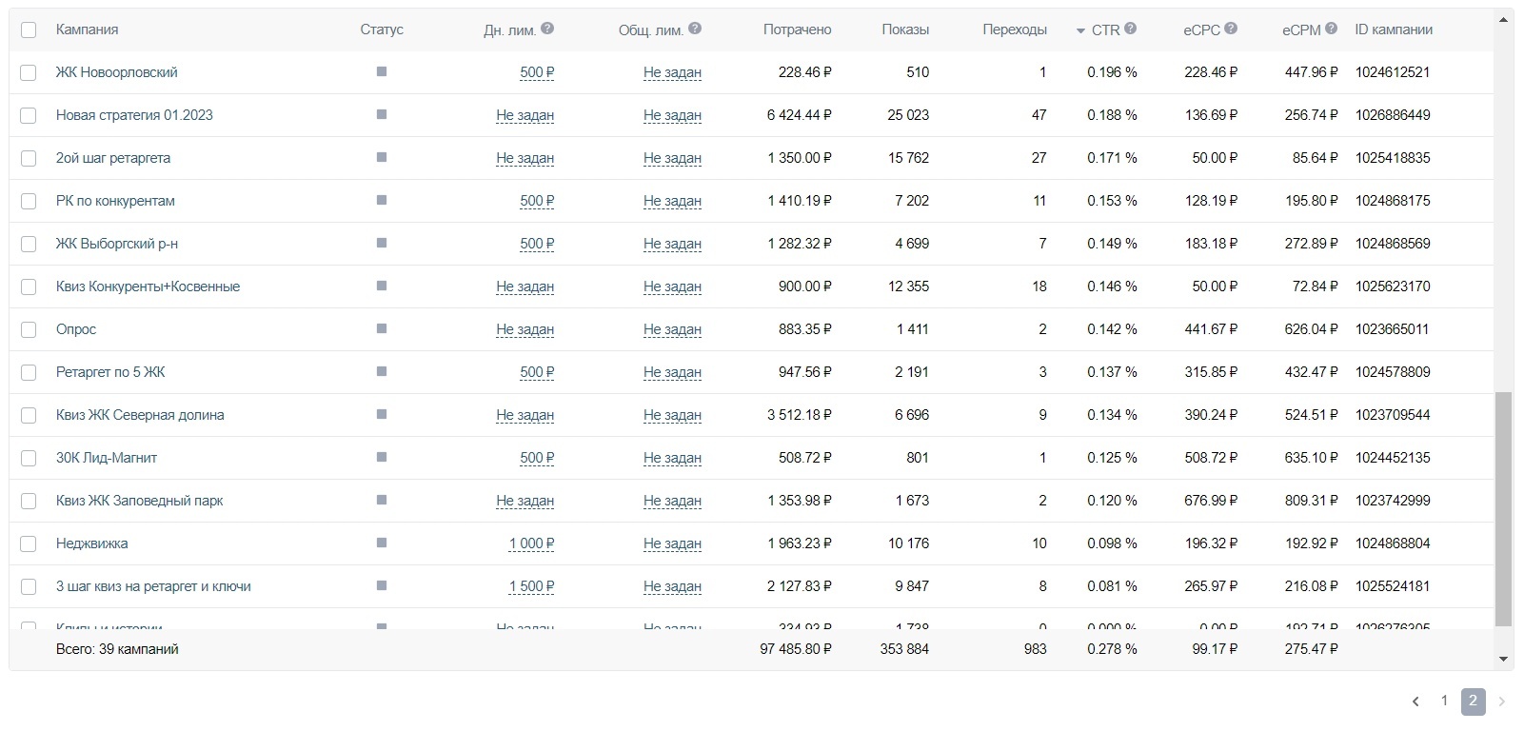This screenshot has width=1524, height=731.
Task: Click help icon next to CTR
Action: (x=1130, y=29)
